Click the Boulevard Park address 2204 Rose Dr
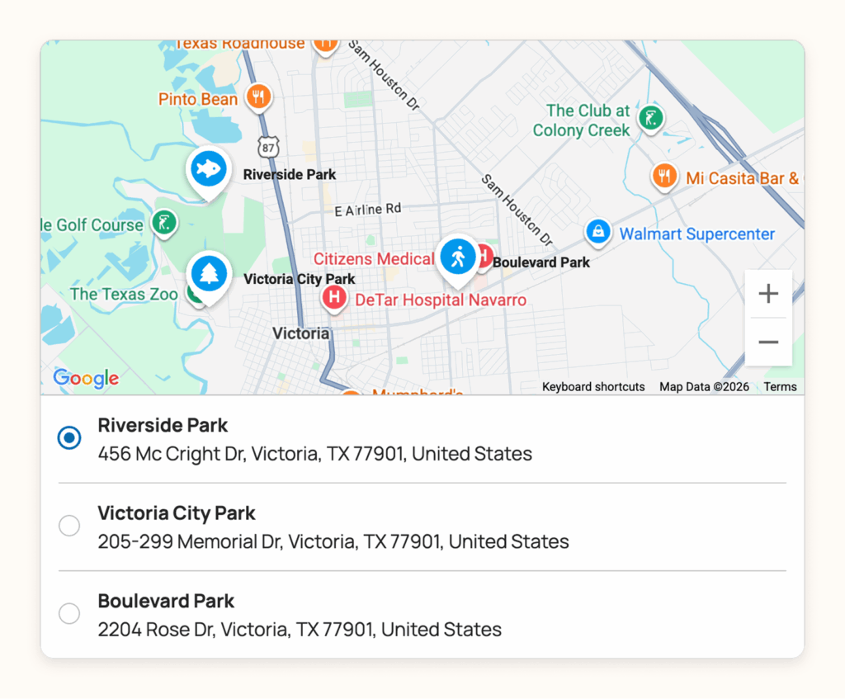 (300, 630)
